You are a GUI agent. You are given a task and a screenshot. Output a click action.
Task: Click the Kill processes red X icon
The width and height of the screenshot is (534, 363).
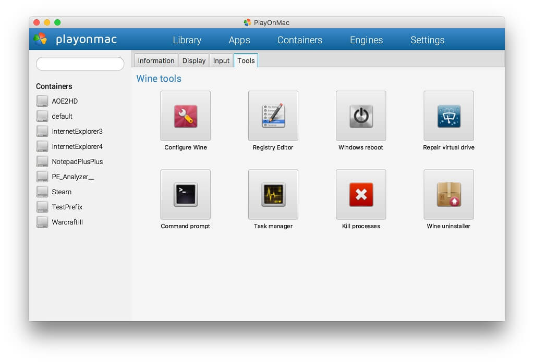tap(361, 195)
